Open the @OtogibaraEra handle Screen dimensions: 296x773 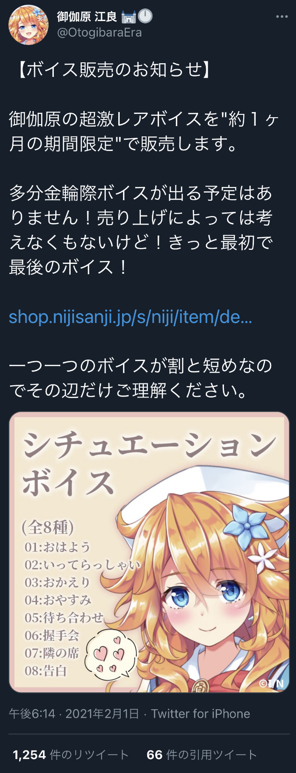coord(99,33)
